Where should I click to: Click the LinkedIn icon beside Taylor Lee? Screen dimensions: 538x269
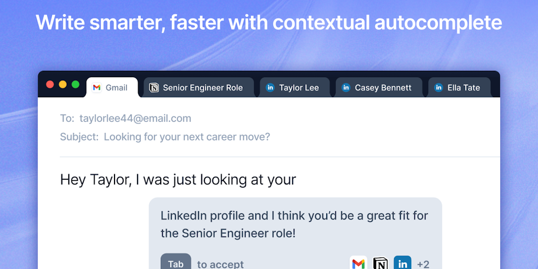270,88
